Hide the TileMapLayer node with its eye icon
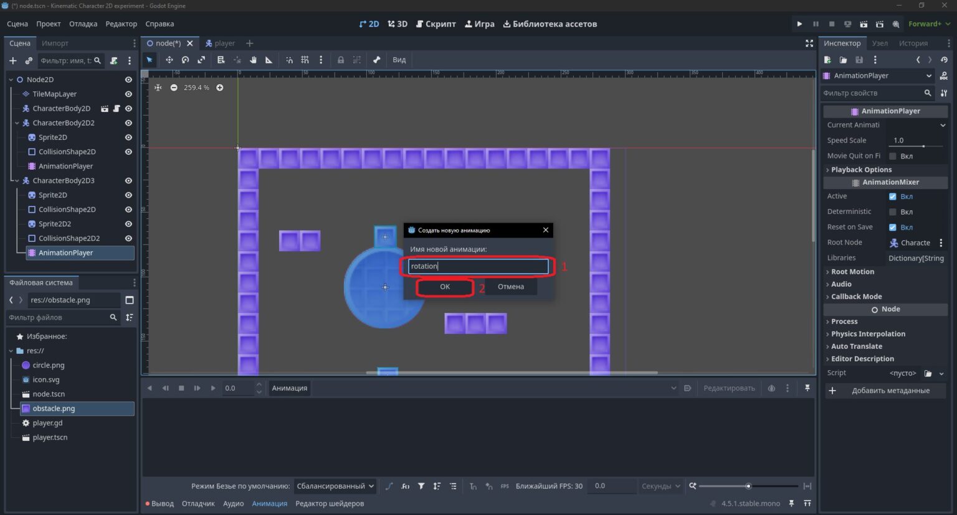 [128, 94]
